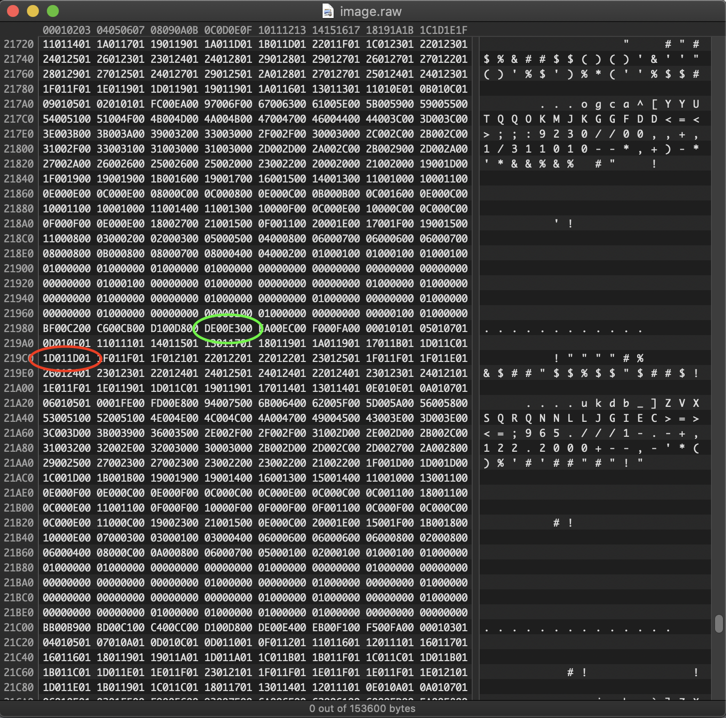Screen dimensions: 726x718
Task: Click the window title image.raw
Action: (370, 11)
